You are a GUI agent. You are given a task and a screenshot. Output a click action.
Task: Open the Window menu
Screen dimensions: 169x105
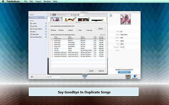(x=47, y=1)
